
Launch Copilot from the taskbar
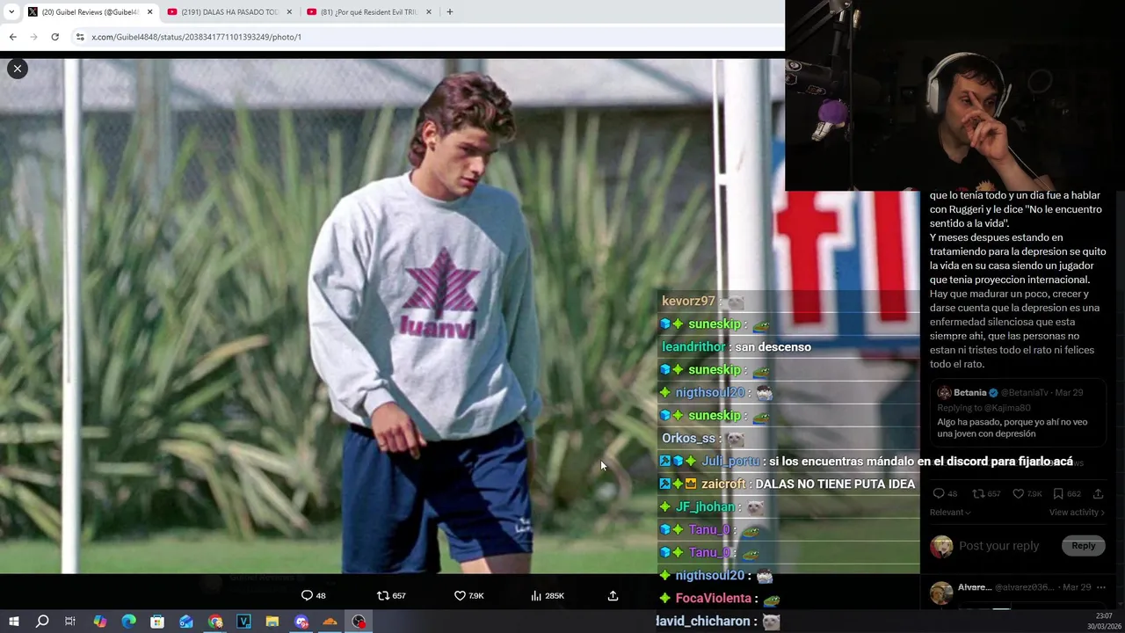[x=99, y=622]
